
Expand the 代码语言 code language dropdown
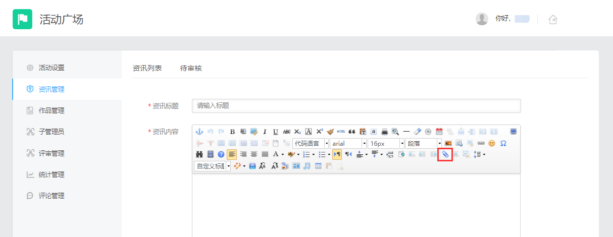[x=310, y=143]
